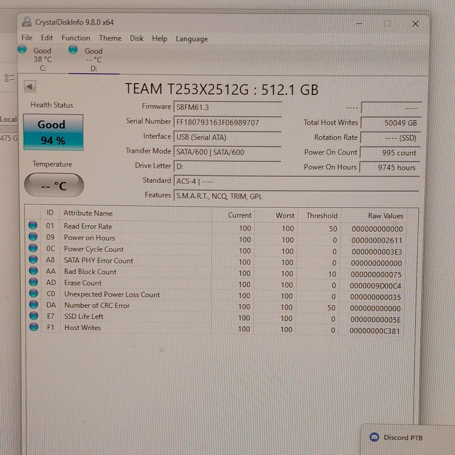
Task: Click the Power On Hours 9745 hours value
Action: (389, 167)
